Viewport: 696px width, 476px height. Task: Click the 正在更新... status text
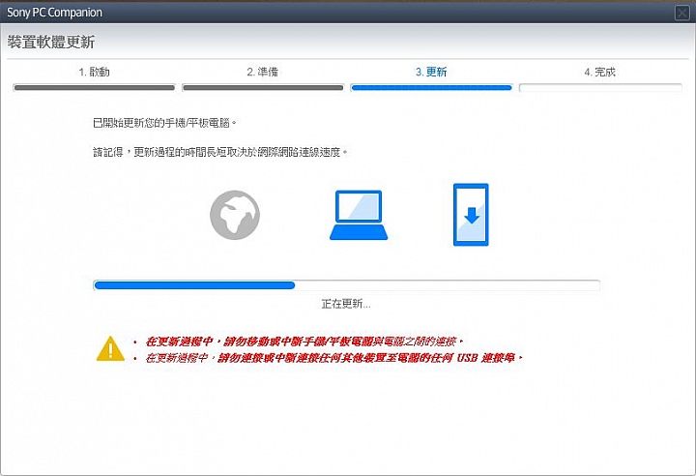click(x=346, y=304)
